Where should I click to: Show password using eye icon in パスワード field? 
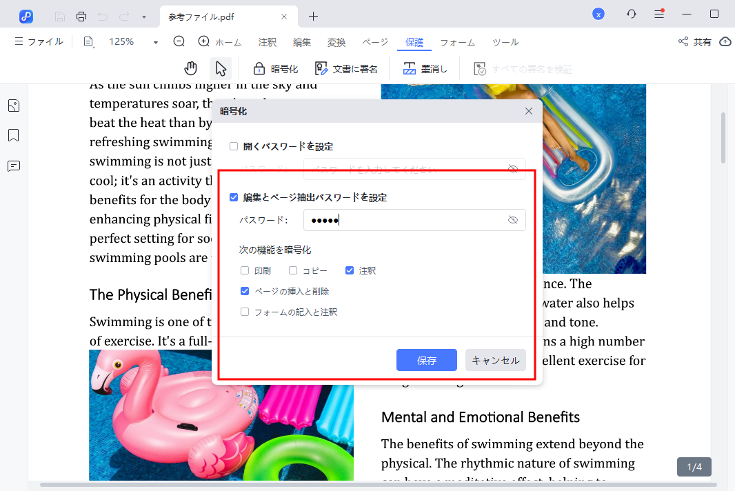pyautogui.click(x=512, y=220)
